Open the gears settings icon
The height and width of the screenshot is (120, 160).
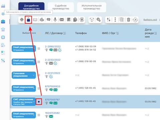[99, 20]
